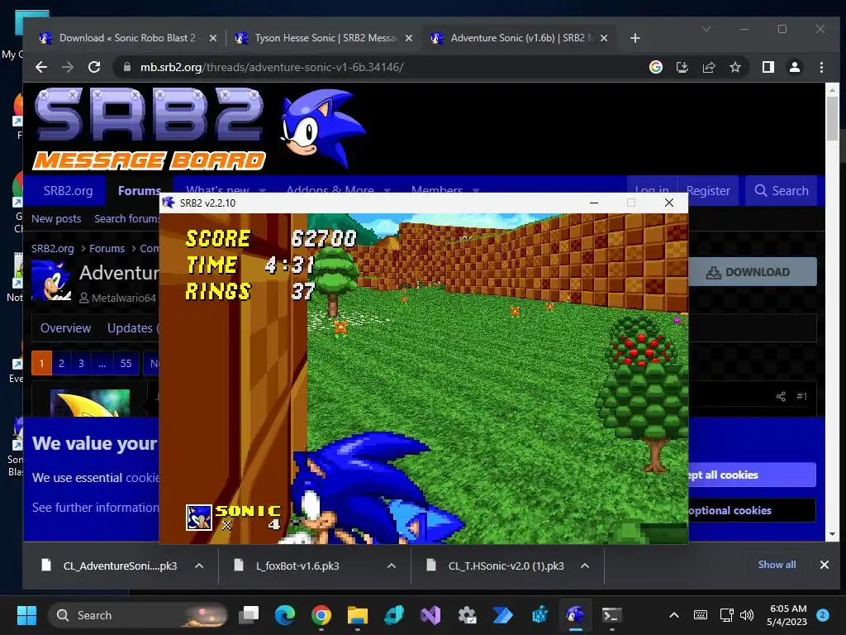This screenshot has width=846, height=635.
Task: Bookmark this page with the star
Action: click(x=734, y=67)
